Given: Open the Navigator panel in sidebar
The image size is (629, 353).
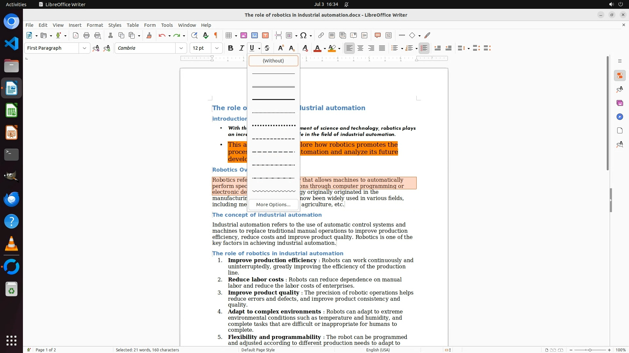Looking at the screenshot, I should tap(619, 117).
